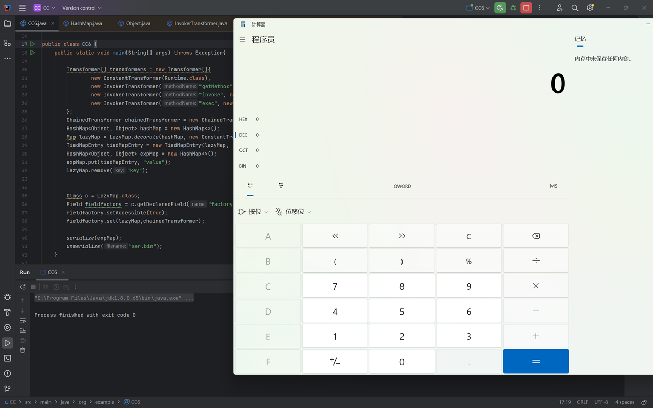Click the UTF-8 encoding in the status bar

(x=601, y=402)
